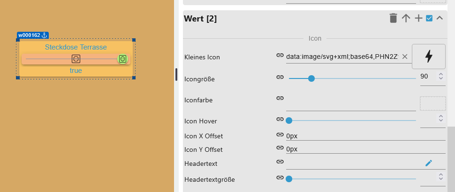The width and height of the screenshot is (455, 192).
Task: Click the link icon beside Headertextgröße
Action: pos(280,178)
